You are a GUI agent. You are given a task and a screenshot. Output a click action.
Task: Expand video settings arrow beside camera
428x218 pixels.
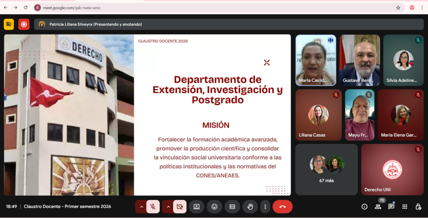point(168,207)
